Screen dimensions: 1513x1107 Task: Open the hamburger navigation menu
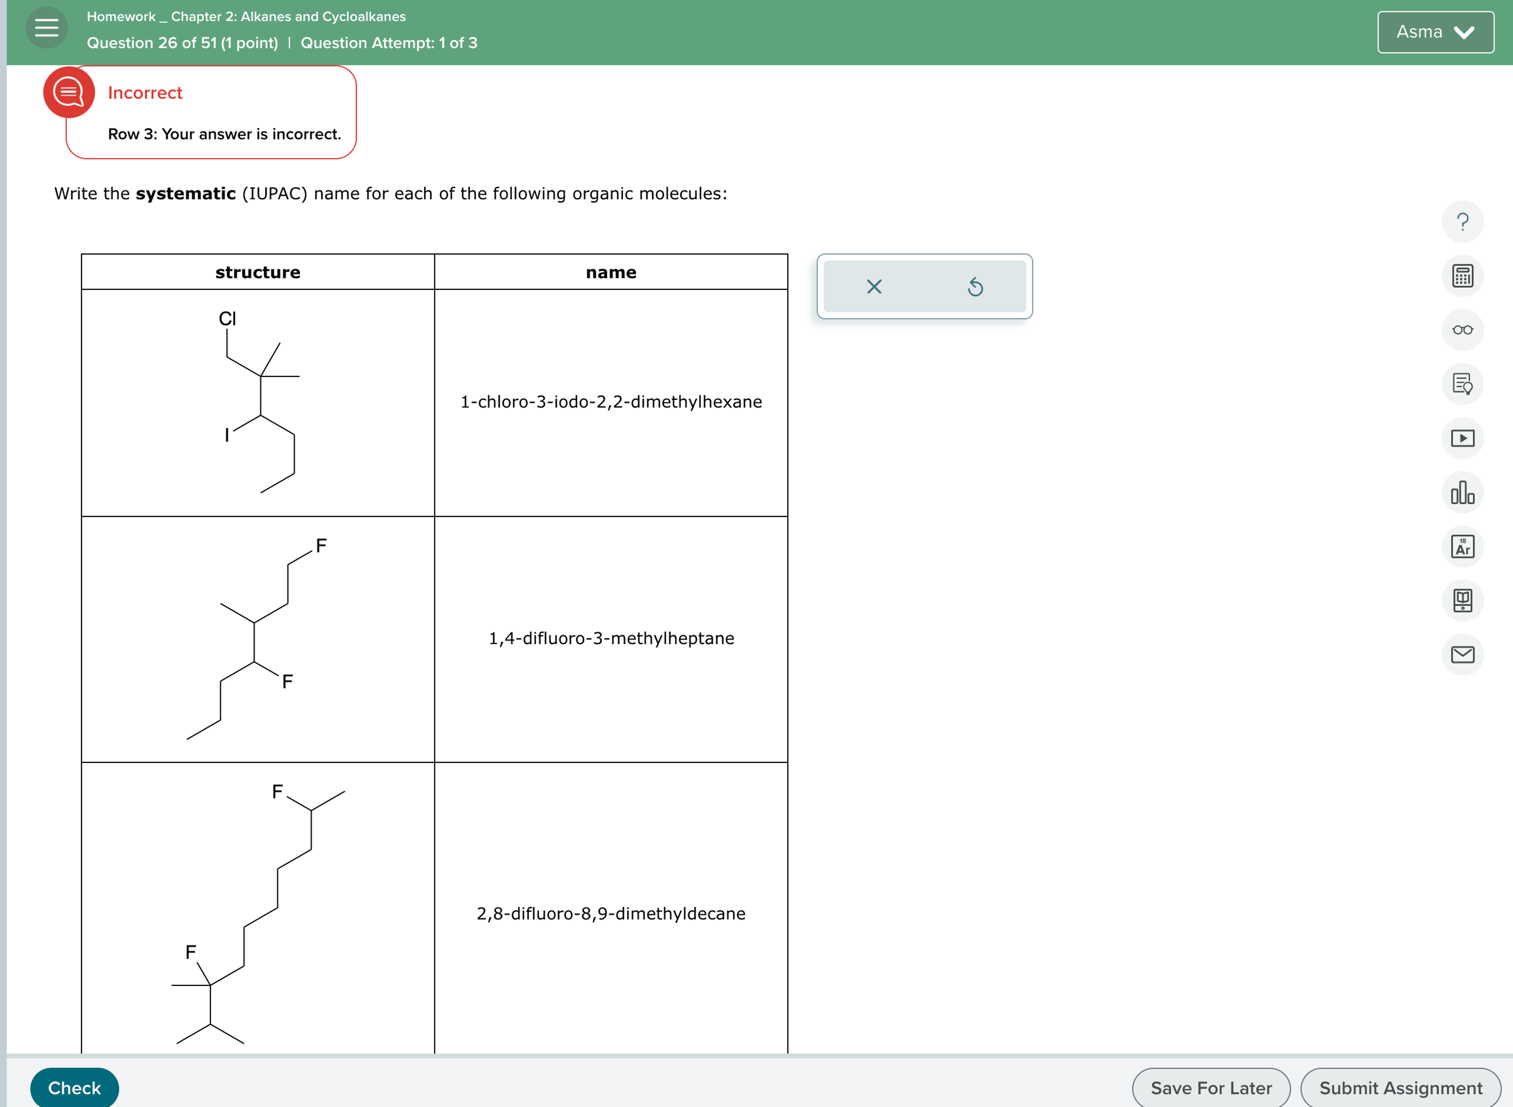pos(46,27)
